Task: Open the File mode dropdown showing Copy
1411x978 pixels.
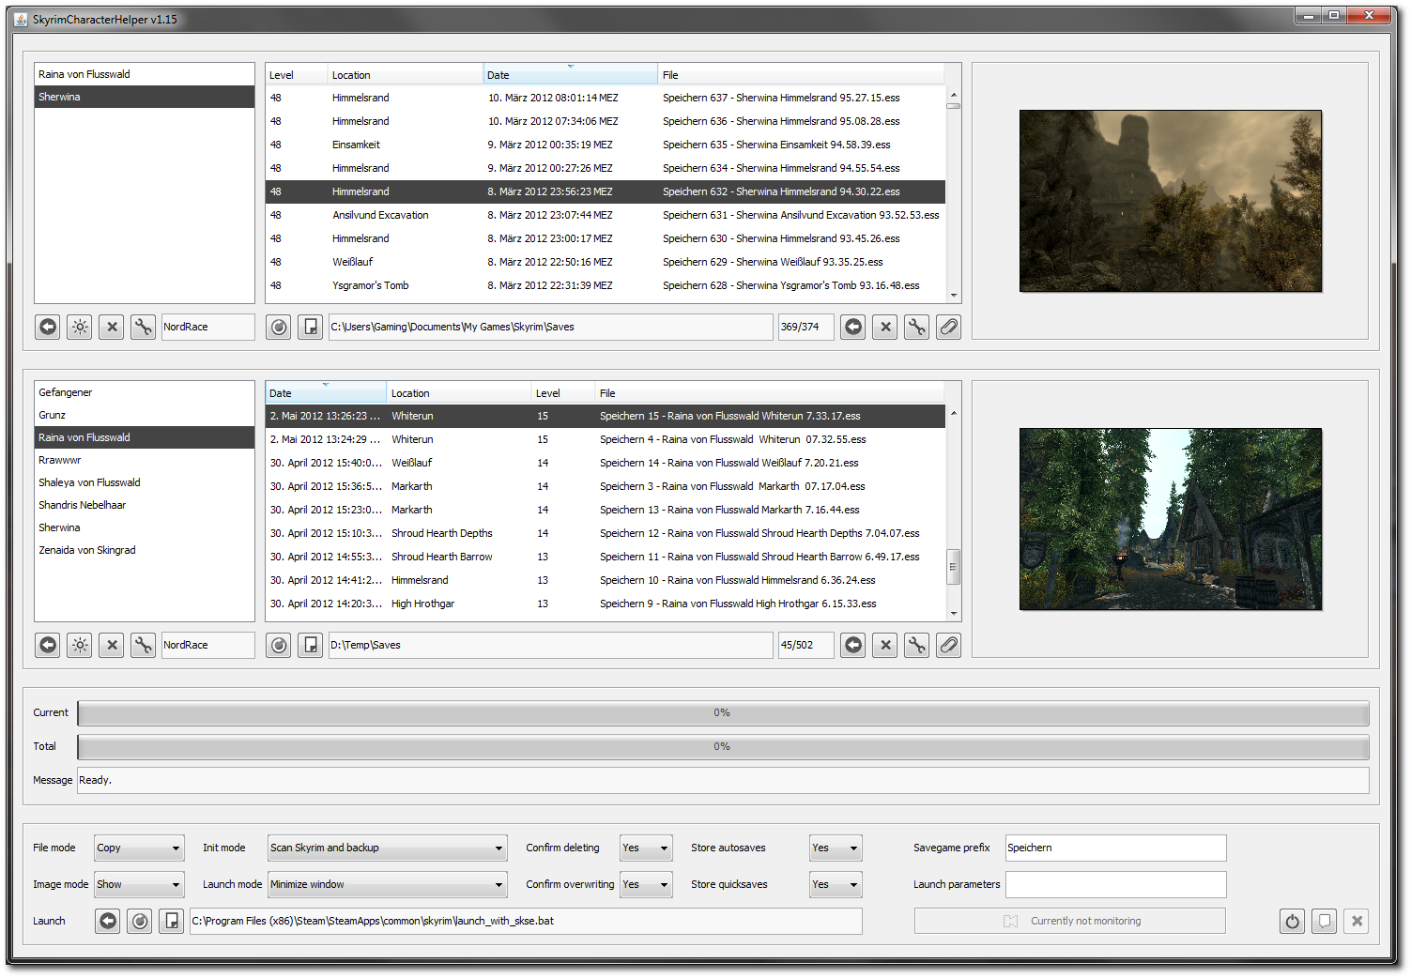Action: click(x=139, y=848)
